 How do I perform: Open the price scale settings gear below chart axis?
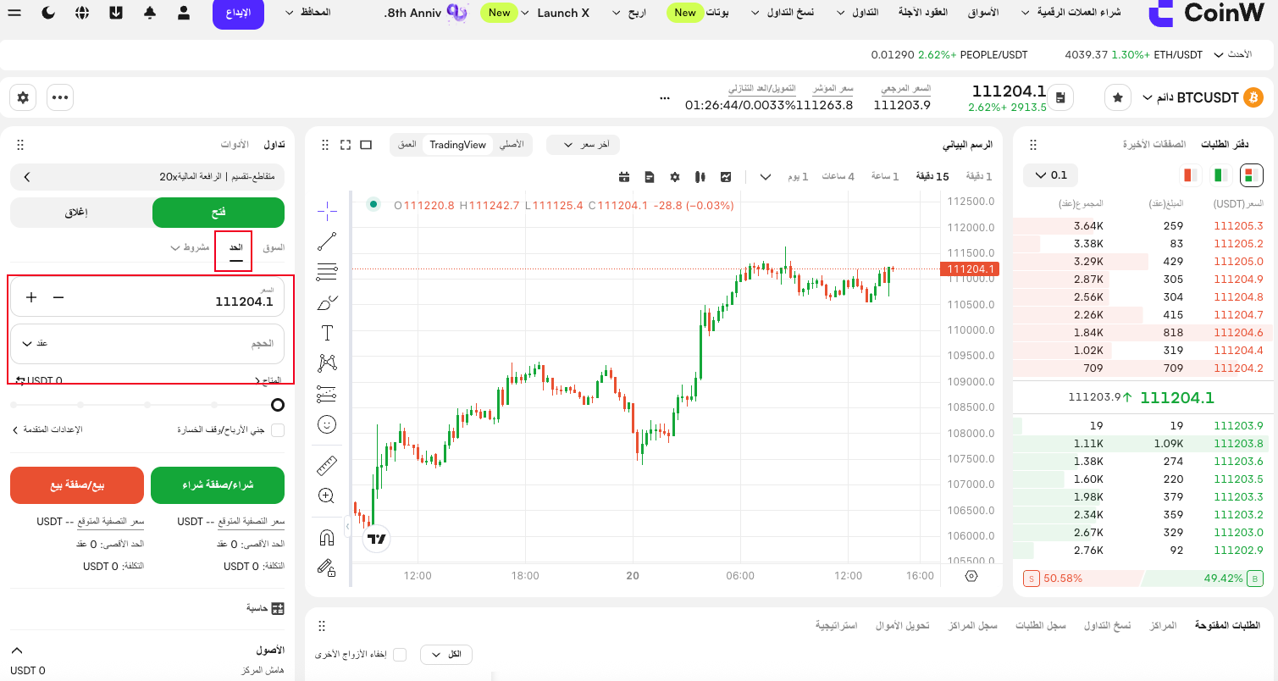pyautogui.click(x=971, y=576)
